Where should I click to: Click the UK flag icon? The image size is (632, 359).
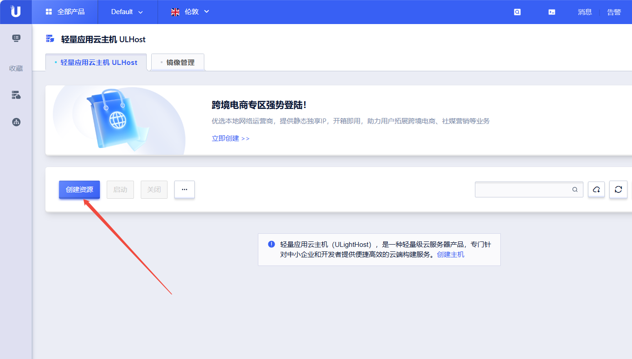pos(175,12)
